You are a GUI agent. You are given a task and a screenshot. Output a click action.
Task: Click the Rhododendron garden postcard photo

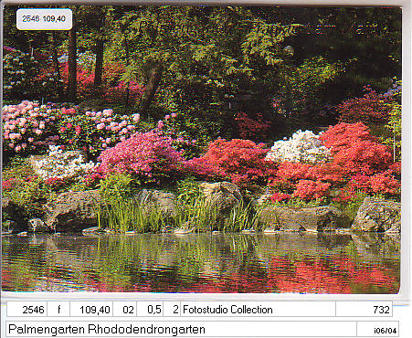point(201,150)
